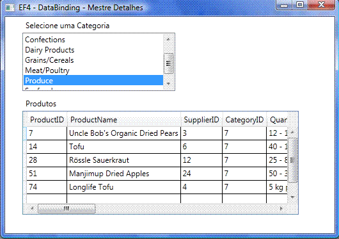
Task: Sort by the CategoryID column header
Action: tap(244, 119)
